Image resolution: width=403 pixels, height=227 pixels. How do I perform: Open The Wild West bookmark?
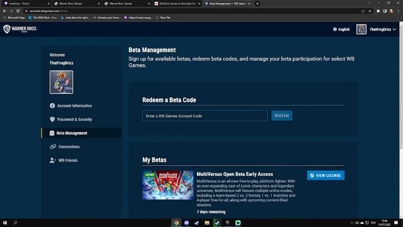click(43, 18)
